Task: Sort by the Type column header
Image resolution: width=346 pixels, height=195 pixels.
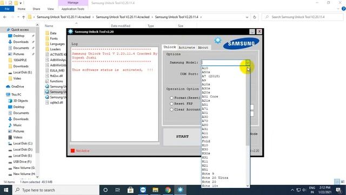Action: 151,26
